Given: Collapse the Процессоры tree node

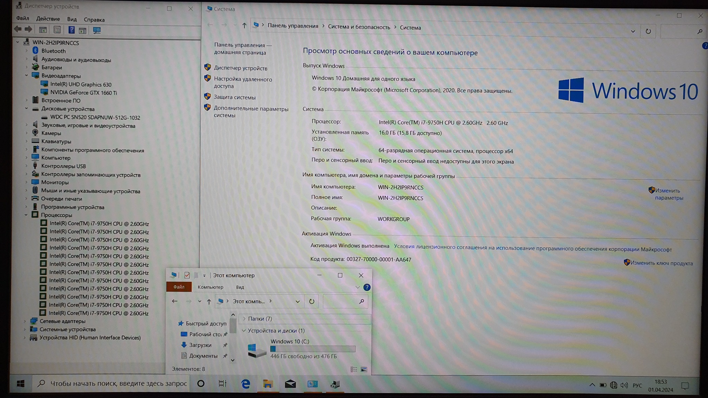Looking at the screenshot, I should pos(26,215).
